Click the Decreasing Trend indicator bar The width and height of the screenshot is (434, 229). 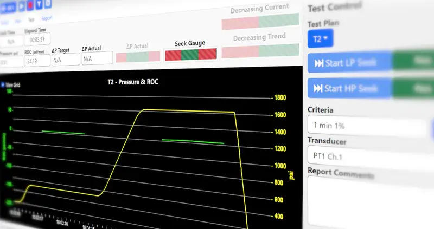(x=260, y=51)
